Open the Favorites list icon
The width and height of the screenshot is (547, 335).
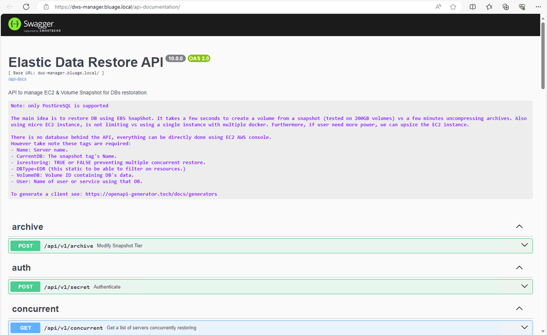489,7
